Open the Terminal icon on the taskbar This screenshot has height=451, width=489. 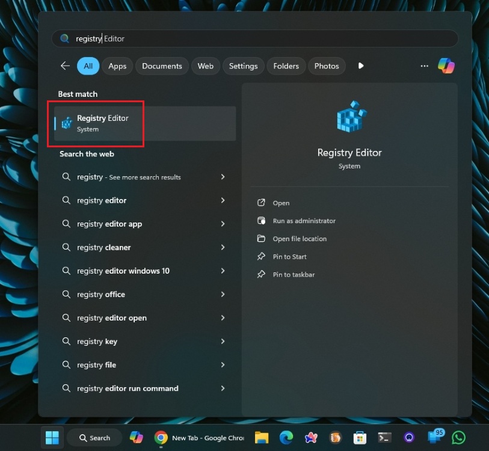click(x=384, y=438)
